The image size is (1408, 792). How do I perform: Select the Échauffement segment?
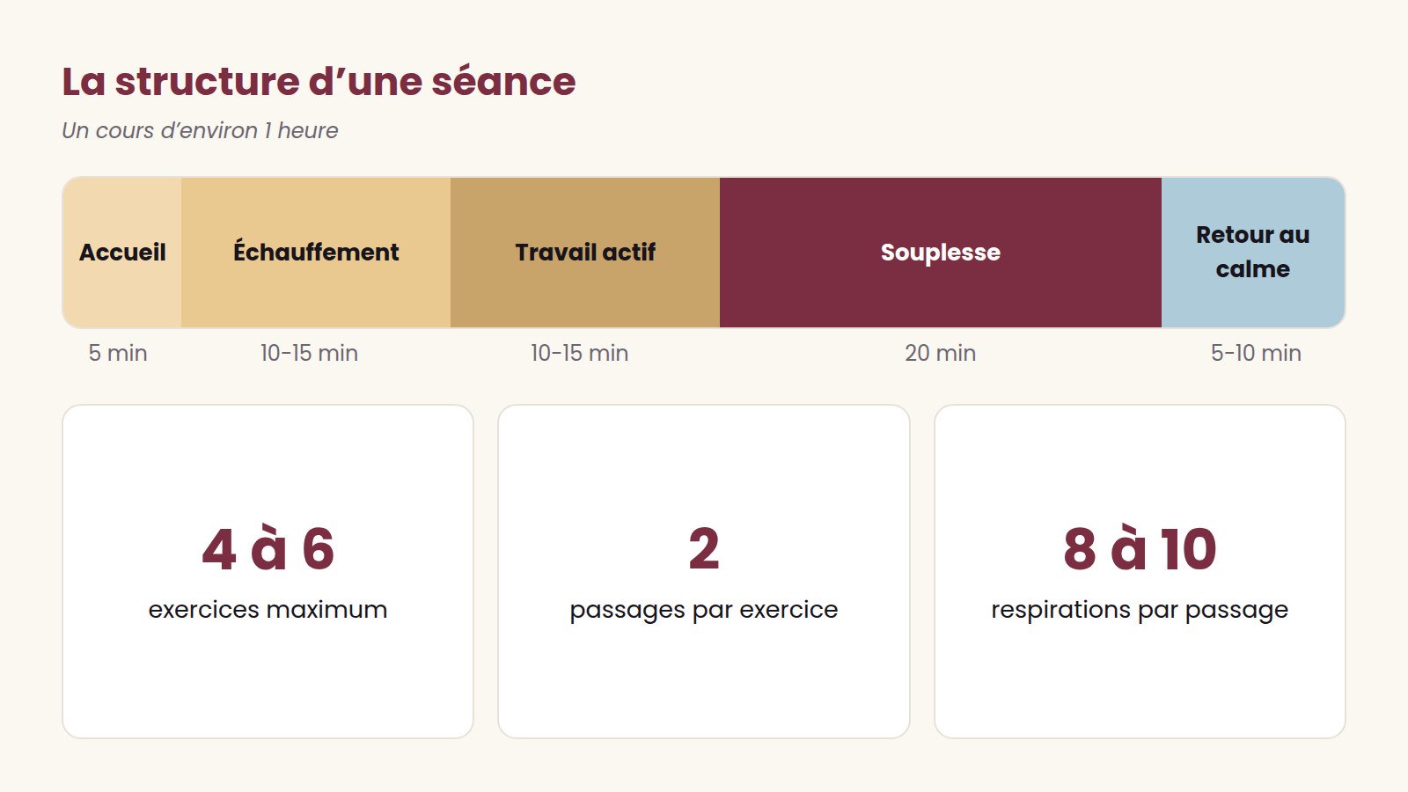click(316, 253)
